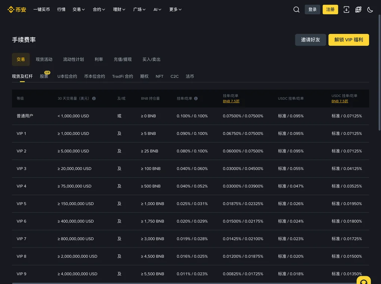Click '标准 / 0.047%' USDC cell
Image resolution: width=381 pixels, height=284 pixels.
[291, 186]
